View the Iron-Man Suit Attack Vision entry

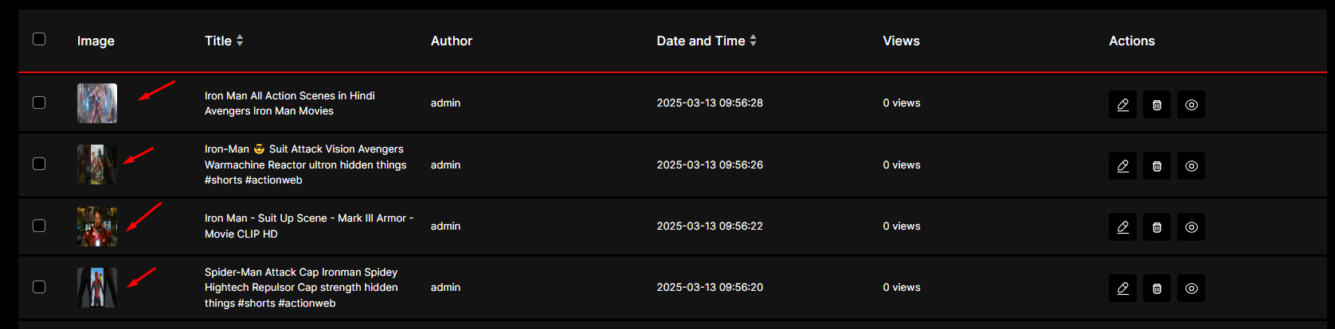1191,165
